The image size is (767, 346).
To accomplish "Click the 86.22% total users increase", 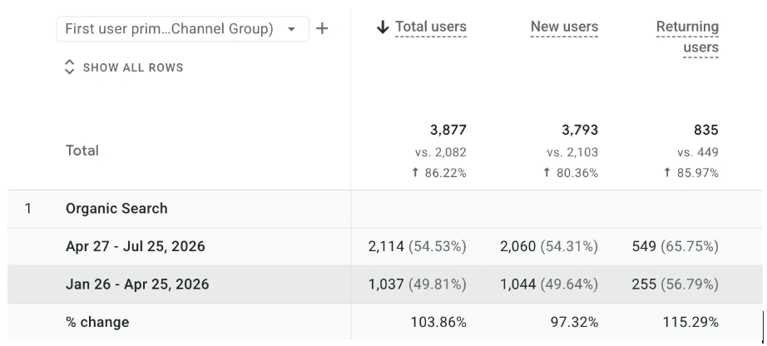I will click(438, 173).
